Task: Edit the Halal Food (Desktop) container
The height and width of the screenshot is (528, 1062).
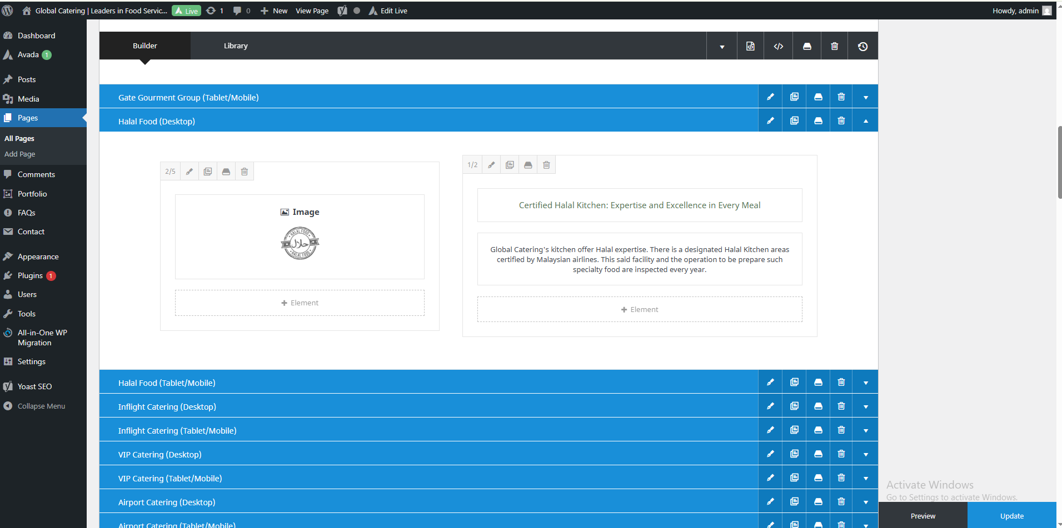Action: (x=770, y=120)
